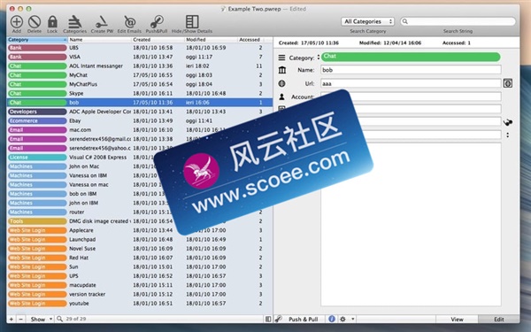This screenshot has height=332, width=531.
Task: Select the Visual C# 2008 Express row
Action: tap(140, 158)
